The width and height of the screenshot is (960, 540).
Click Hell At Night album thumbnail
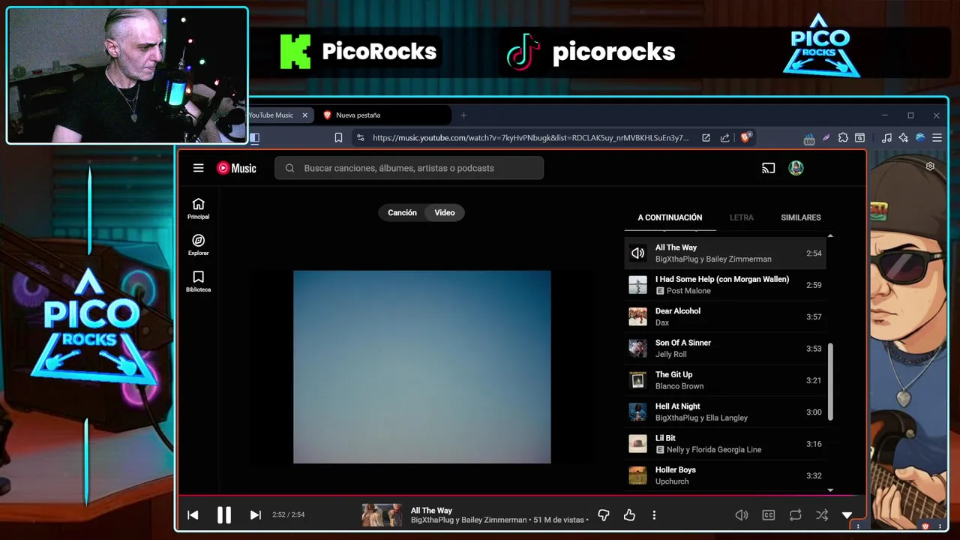pyautogui.click(x=637, y=412)
